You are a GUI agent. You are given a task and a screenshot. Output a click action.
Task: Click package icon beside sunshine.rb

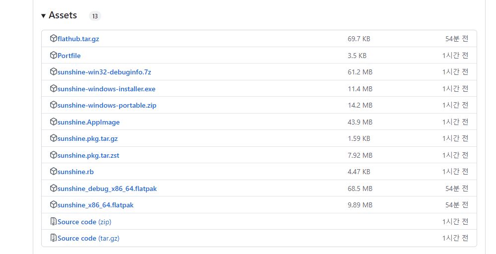click(54, 172)
